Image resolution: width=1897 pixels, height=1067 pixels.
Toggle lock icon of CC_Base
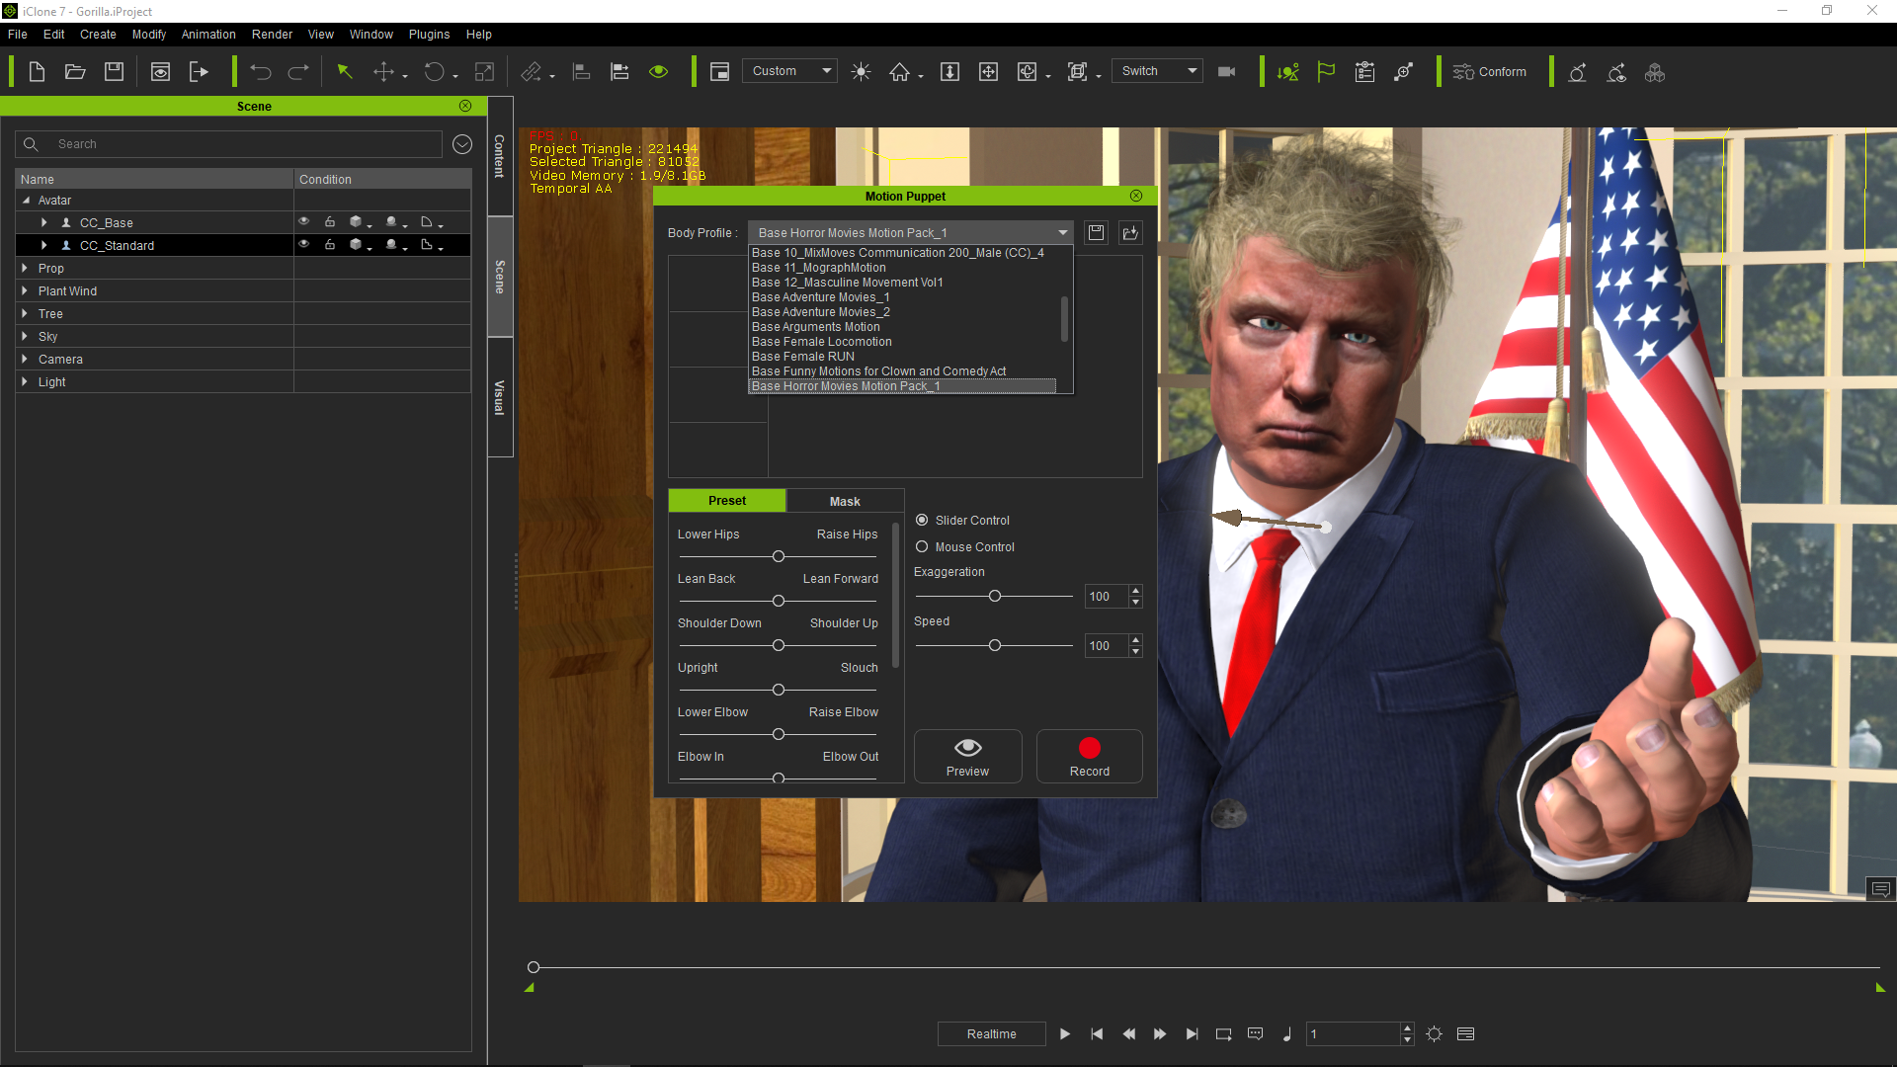coord(330,222)
